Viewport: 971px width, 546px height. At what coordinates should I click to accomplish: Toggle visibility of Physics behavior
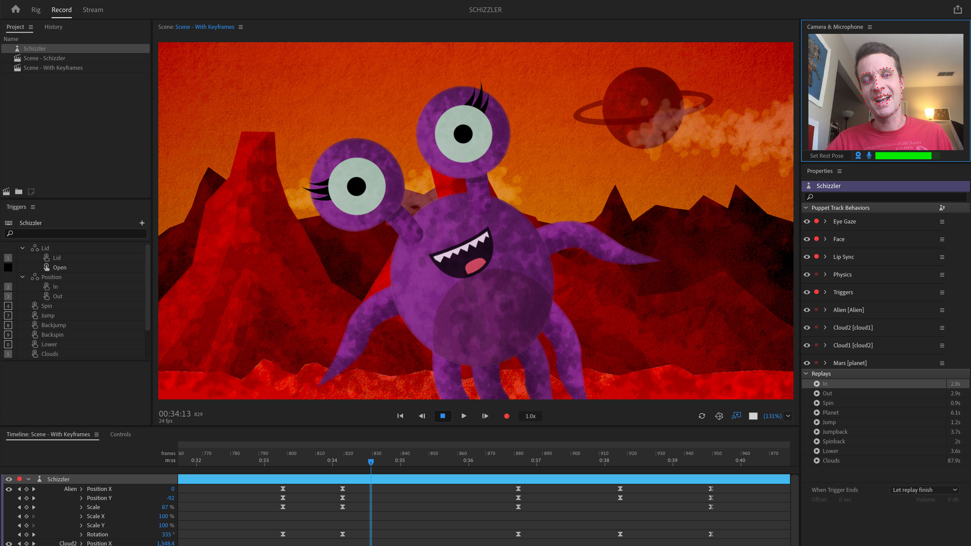(x=808, y=274)
